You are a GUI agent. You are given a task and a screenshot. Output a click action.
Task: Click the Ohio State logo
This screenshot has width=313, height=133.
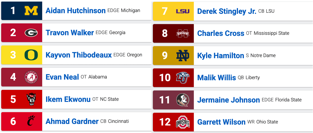click(x=183, y=122)
